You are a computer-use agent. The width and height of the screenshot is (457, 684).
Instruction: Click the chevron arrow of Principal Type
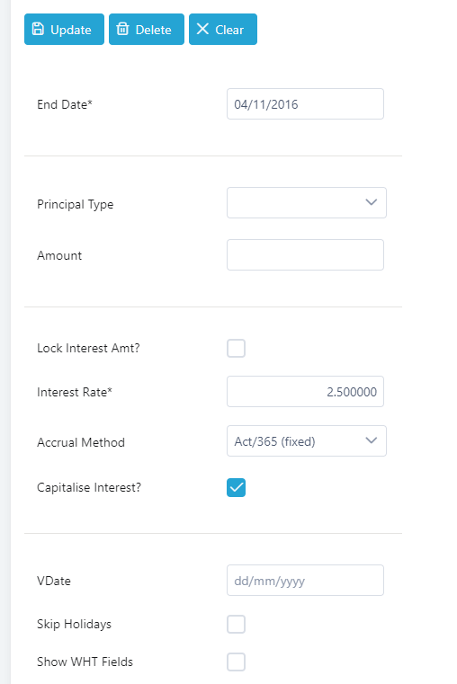(371, 202)
